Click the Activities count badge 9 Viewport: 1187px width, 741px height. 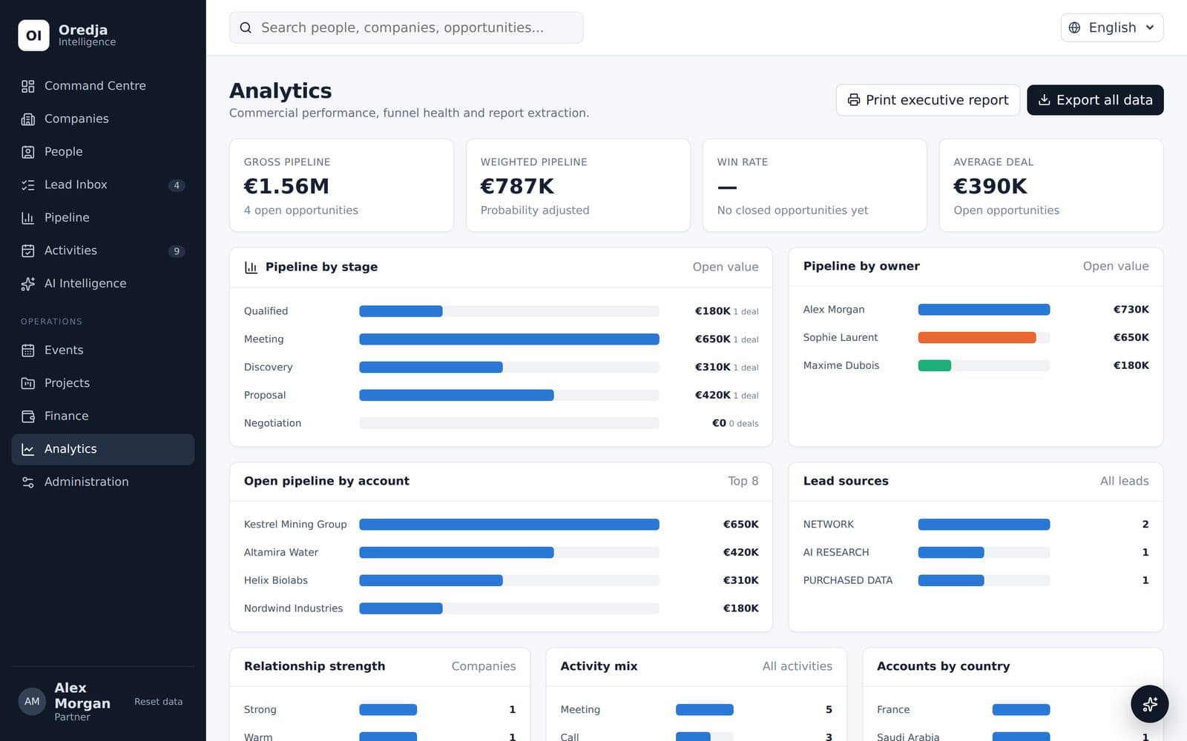pyautogui.click(x=177, y=251)
